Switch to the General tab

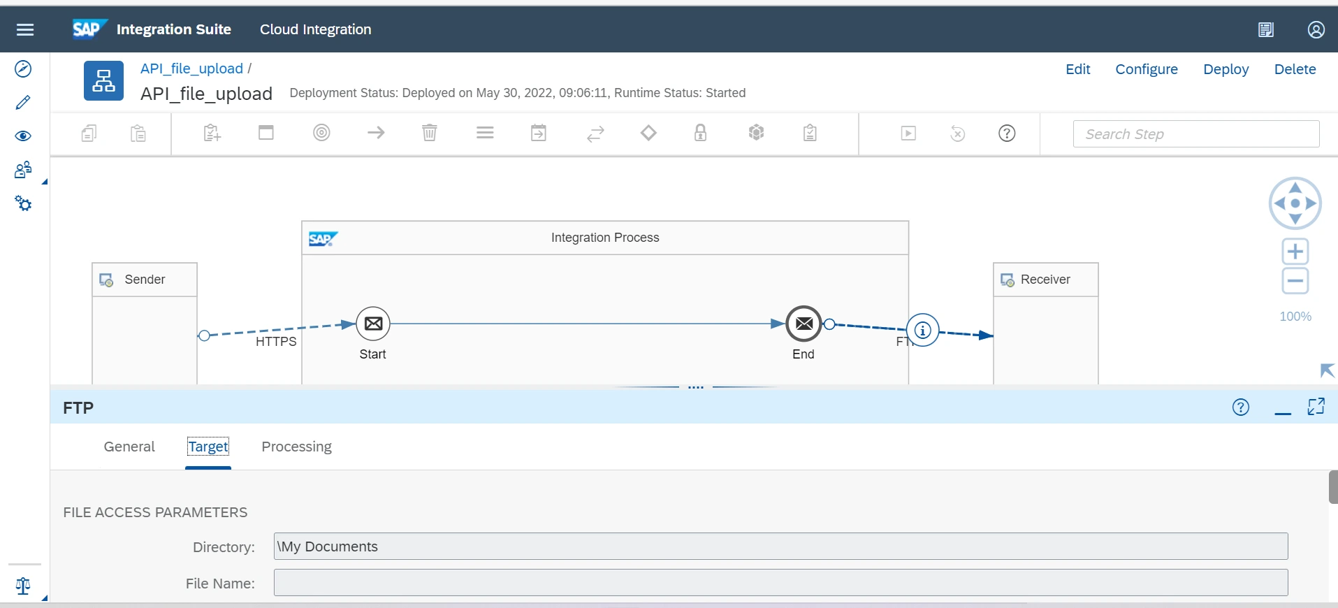click(129, 447)
